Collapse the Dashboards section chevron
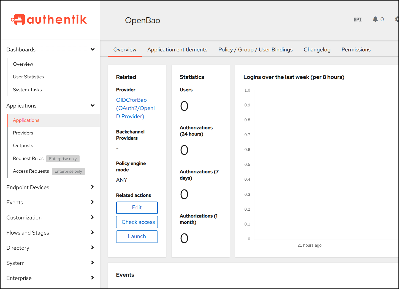399x289 pixels. 93,49
